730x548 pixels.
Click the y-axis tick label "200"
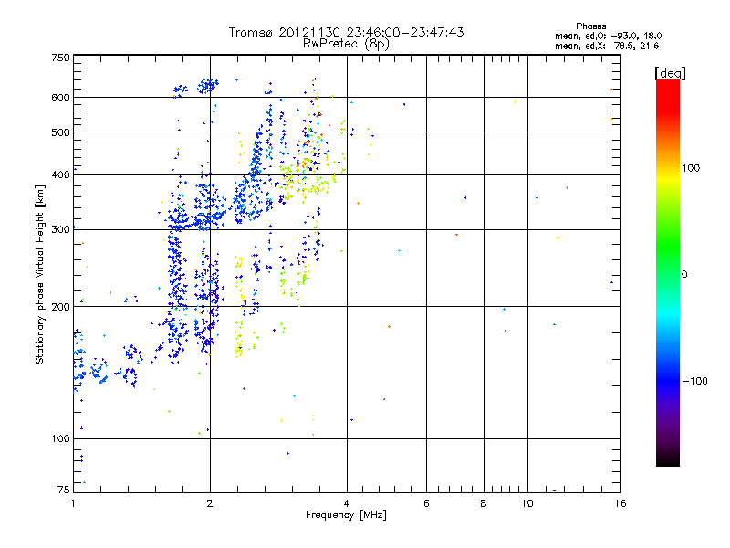[60, 307]
